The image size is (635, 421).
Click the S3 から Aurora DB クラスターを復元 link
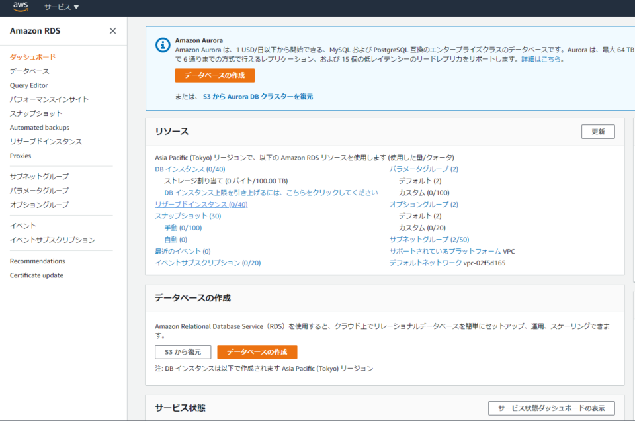pyautogui.click(x=257, y=95)
